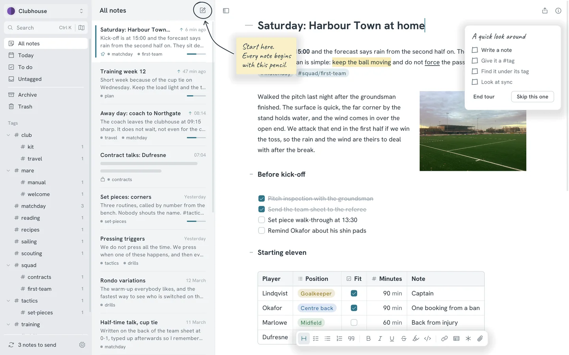The height and width of the screenshot is (355, 569).
Task: Uncheck "Send the team sheet to the referee"
Action: pyautogui.click(x=262, y=209)
